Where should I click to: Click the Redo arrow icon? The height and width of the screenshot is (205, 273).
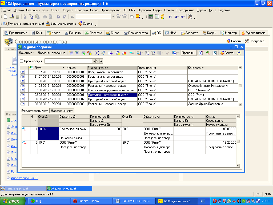click(65, 17)
